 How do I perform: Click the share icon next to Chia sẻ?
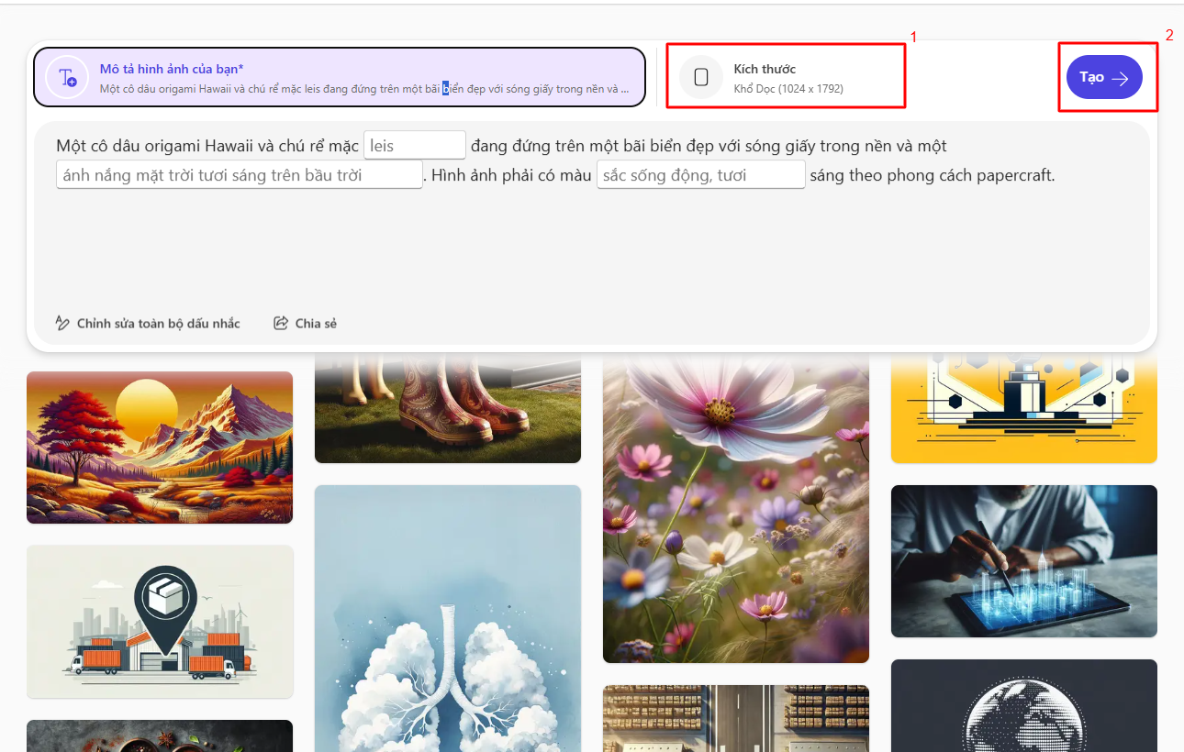click(x=281, y=323)
